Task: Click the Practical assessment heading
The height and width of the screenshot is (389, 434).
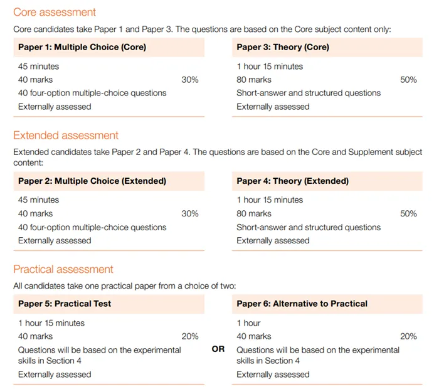Action: pos(63,270)
